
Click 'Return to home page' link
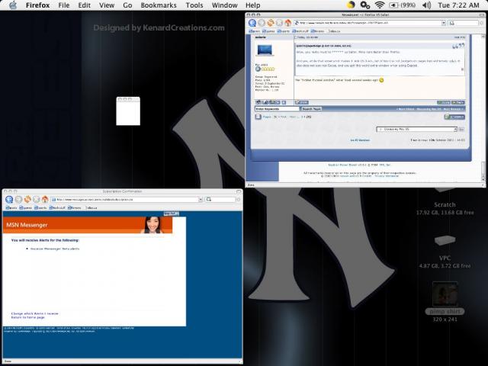pyautogui.click(x=28, y=317)
